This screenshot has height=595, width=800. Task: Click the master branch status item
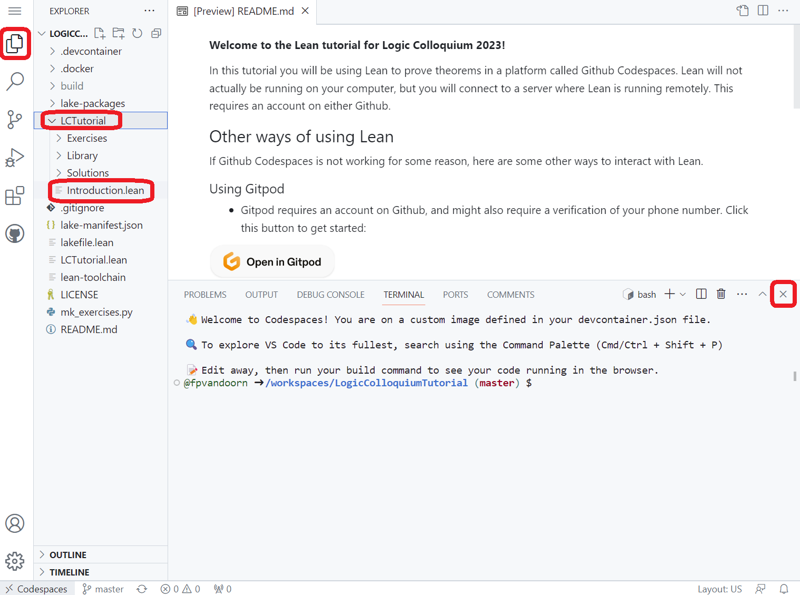coord(103,589)
